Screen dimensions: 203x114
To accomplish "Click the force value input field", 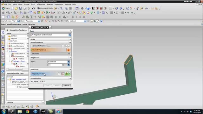I will [x=55, y=65].
